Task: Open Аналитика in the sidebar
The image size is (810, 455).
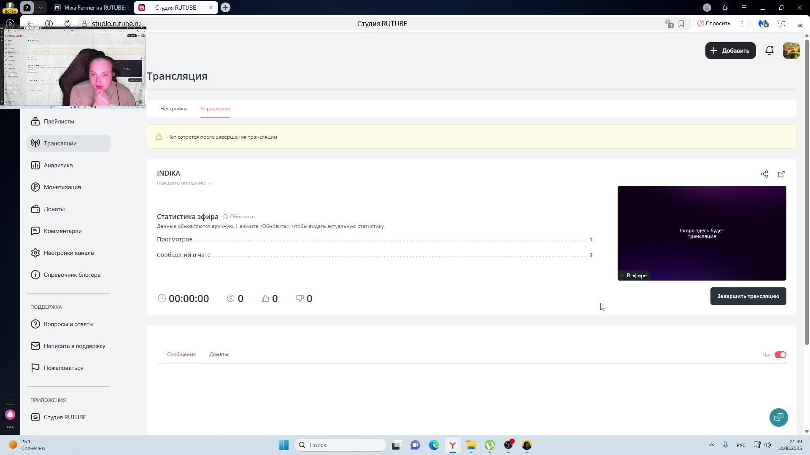Action: [58, 165]
